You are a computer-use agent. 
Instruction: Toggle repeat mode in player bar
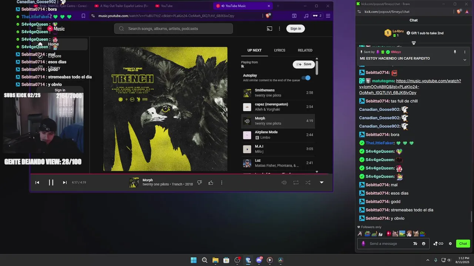[x=296, y=183]
